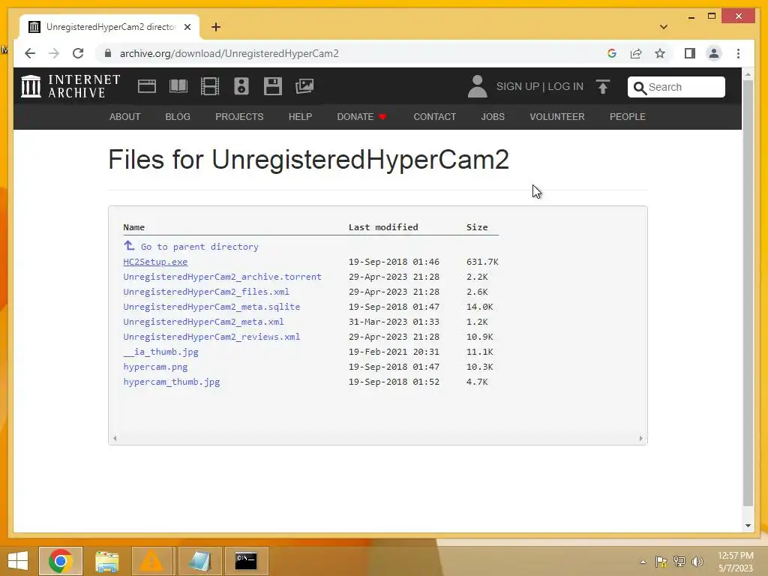Click Go to parent directory link
The height and width of the screenshot is (576, 768).
(x=199, y=247)
